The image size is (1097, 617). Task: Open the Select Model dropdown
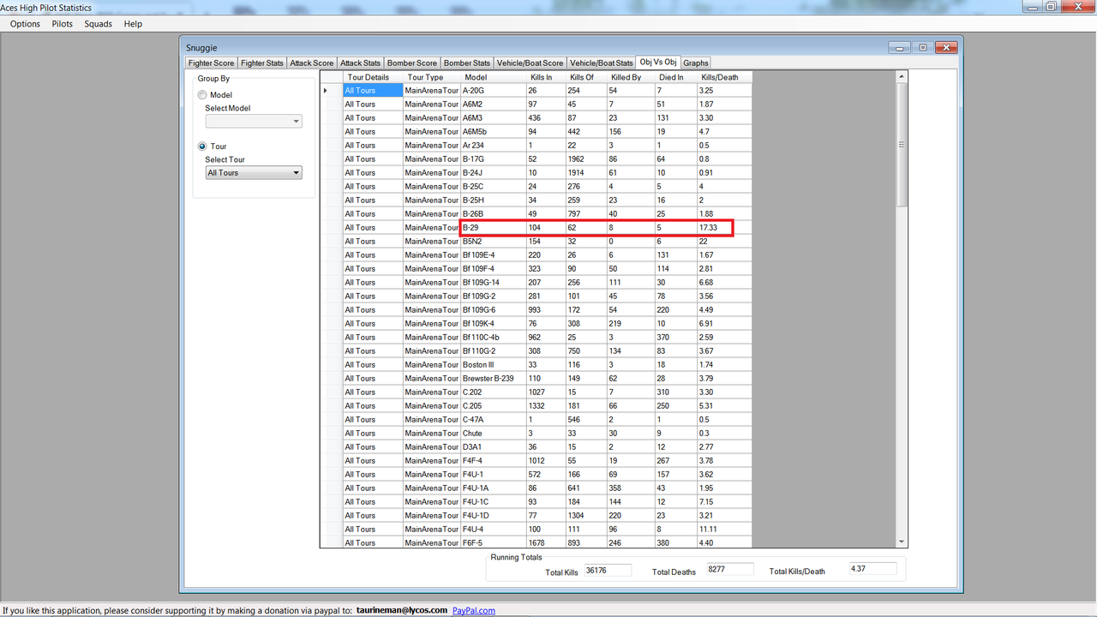(x=254, y=122)
